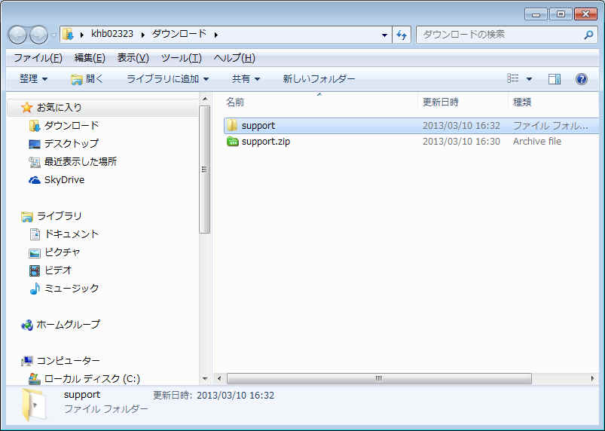605x431 pixels.
Task: Click the 最近表示した場所 icon
Action: pos(35,162)
